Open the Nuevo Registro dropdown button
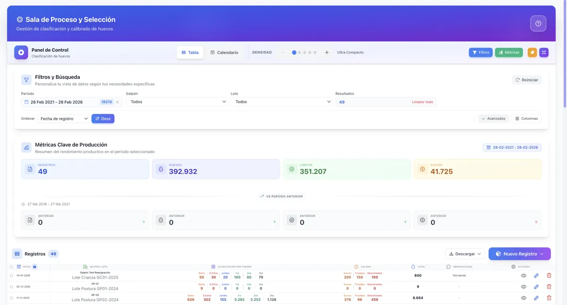The height and width of the screenshot is (305, 567). click(x=520, y=254)
